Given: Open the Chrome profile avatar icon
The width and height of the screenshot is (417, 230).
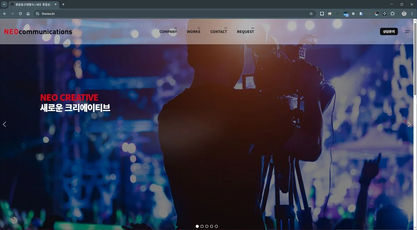Looking at the screenshot, I should click(404, 14).
